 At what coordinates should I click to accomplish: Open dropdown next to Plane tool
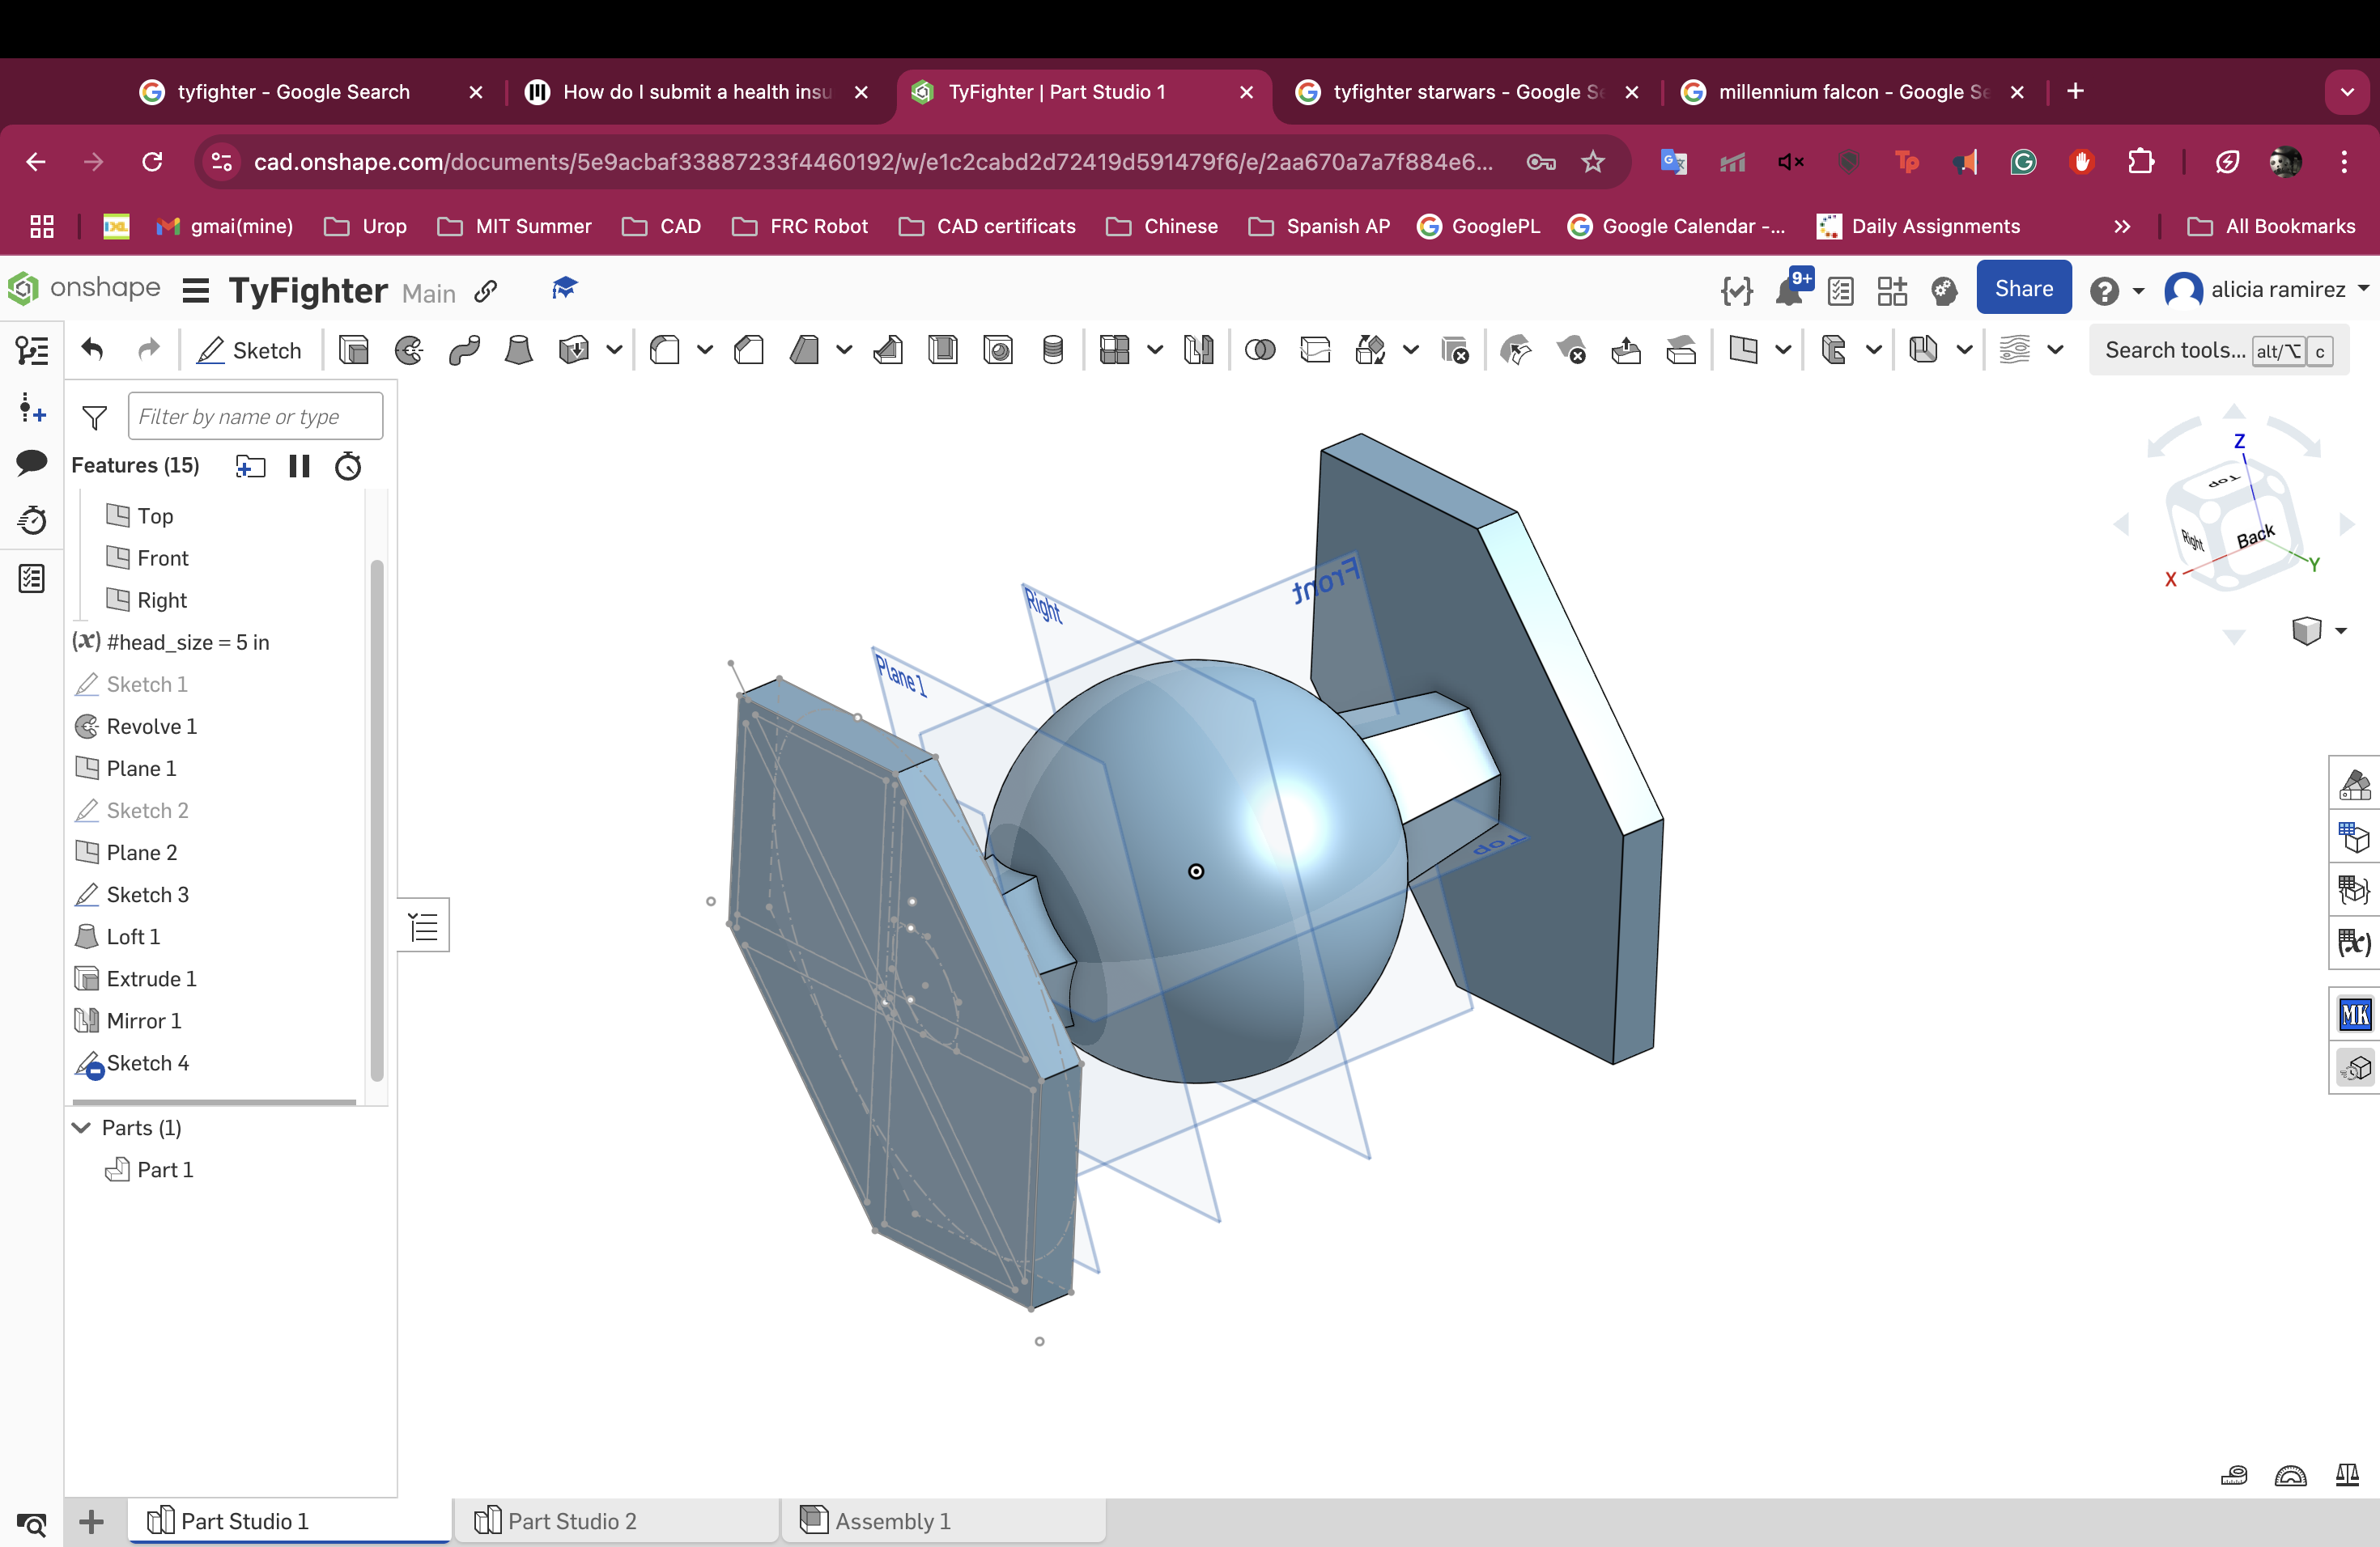[1783, 351]
